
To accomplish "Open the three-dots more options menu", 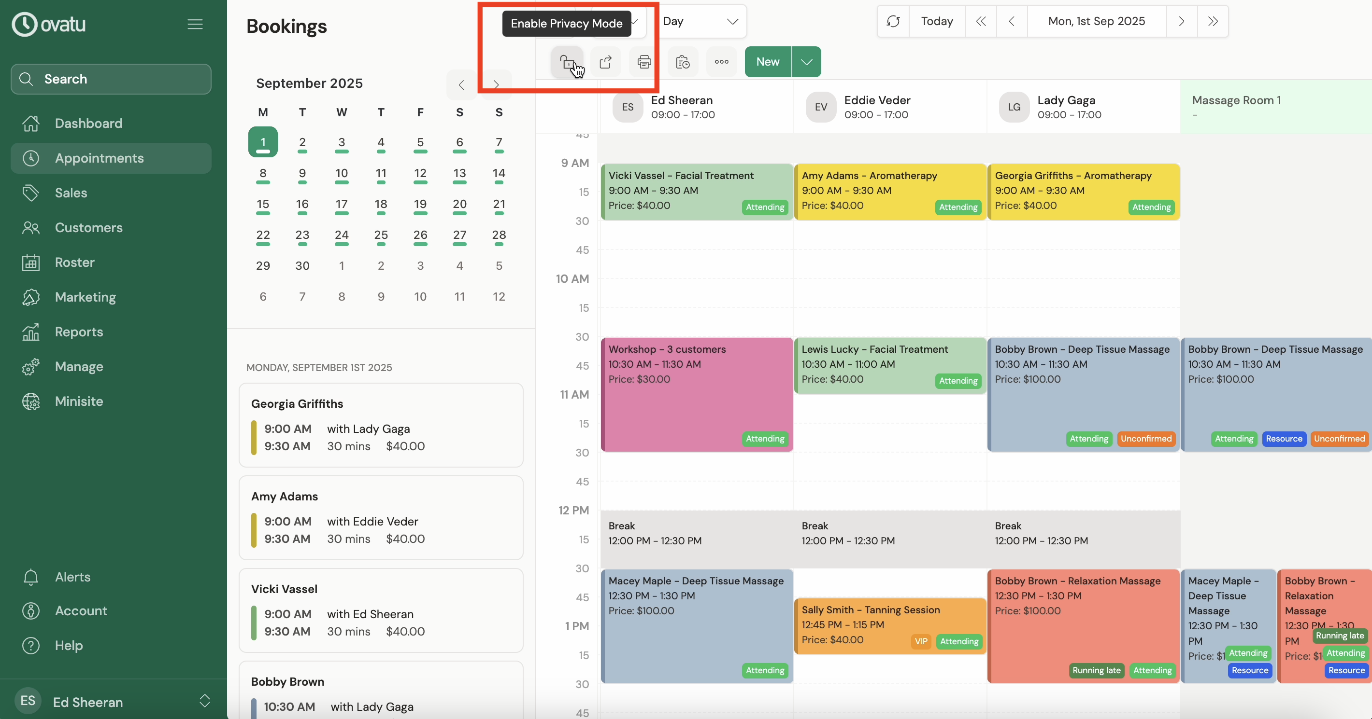I will pos(721,62).
